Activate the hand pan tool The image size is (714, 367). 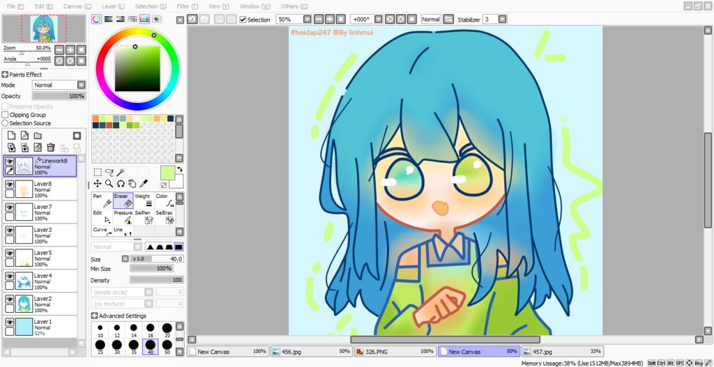coord(132,183)
